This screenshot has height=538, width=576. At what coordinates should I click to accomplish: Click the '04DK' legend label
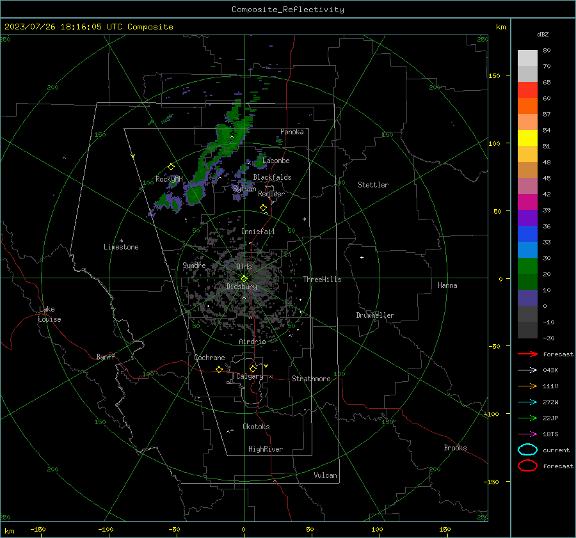[550, 370]
